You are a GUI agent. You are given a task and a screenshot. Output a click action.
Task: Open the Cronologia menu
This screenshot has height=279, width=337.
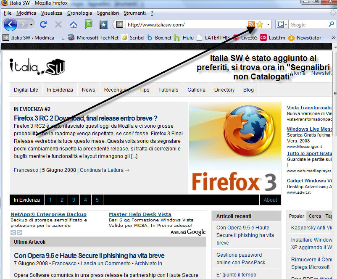(79, 13)
